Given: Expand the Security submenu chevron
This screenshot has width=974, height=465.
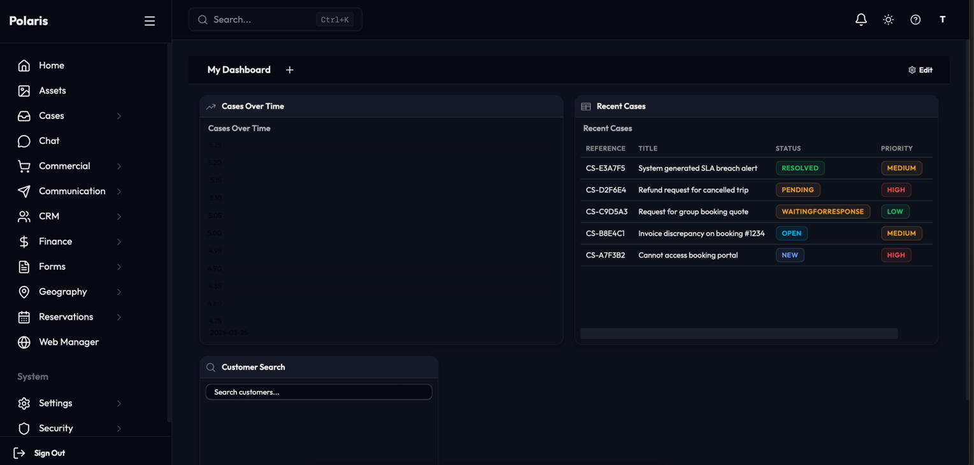Looking at the screenshot, I should (119, 428).
